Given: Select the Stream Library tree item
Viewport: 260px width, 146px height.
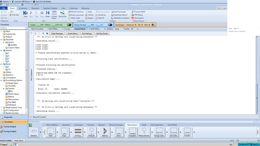Looking at the screenshot, I should (13, 94).
